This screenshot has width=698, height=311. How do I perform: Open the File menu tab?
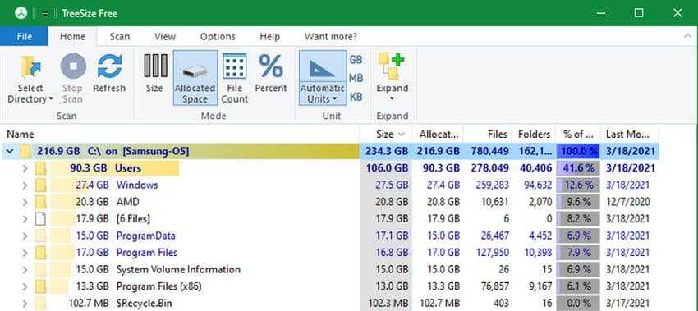click(x=24, y=36)
